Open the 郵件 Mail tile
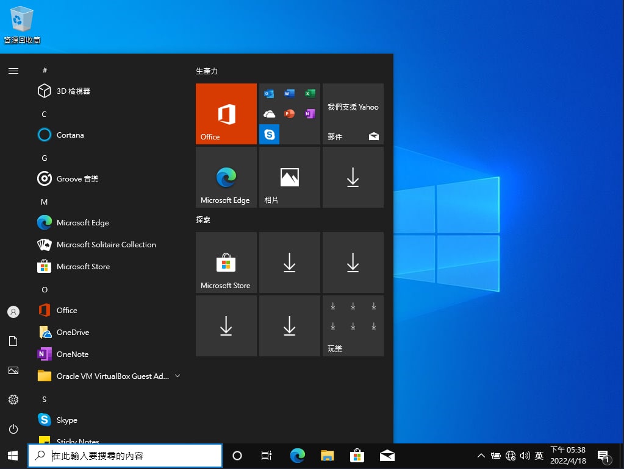The height and width of the screenshot is (469, 624). 353,114
